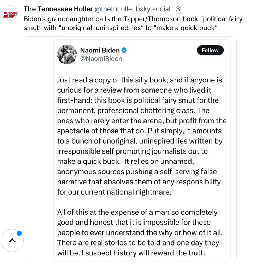Click the blue new-posts indicator dot
The image size is (253, 265).
pyautogui.click(x=19, y=233)
